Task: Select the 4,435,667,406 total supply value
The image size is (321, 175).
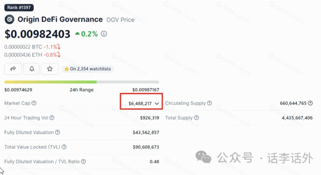Action: coord(297,118)
